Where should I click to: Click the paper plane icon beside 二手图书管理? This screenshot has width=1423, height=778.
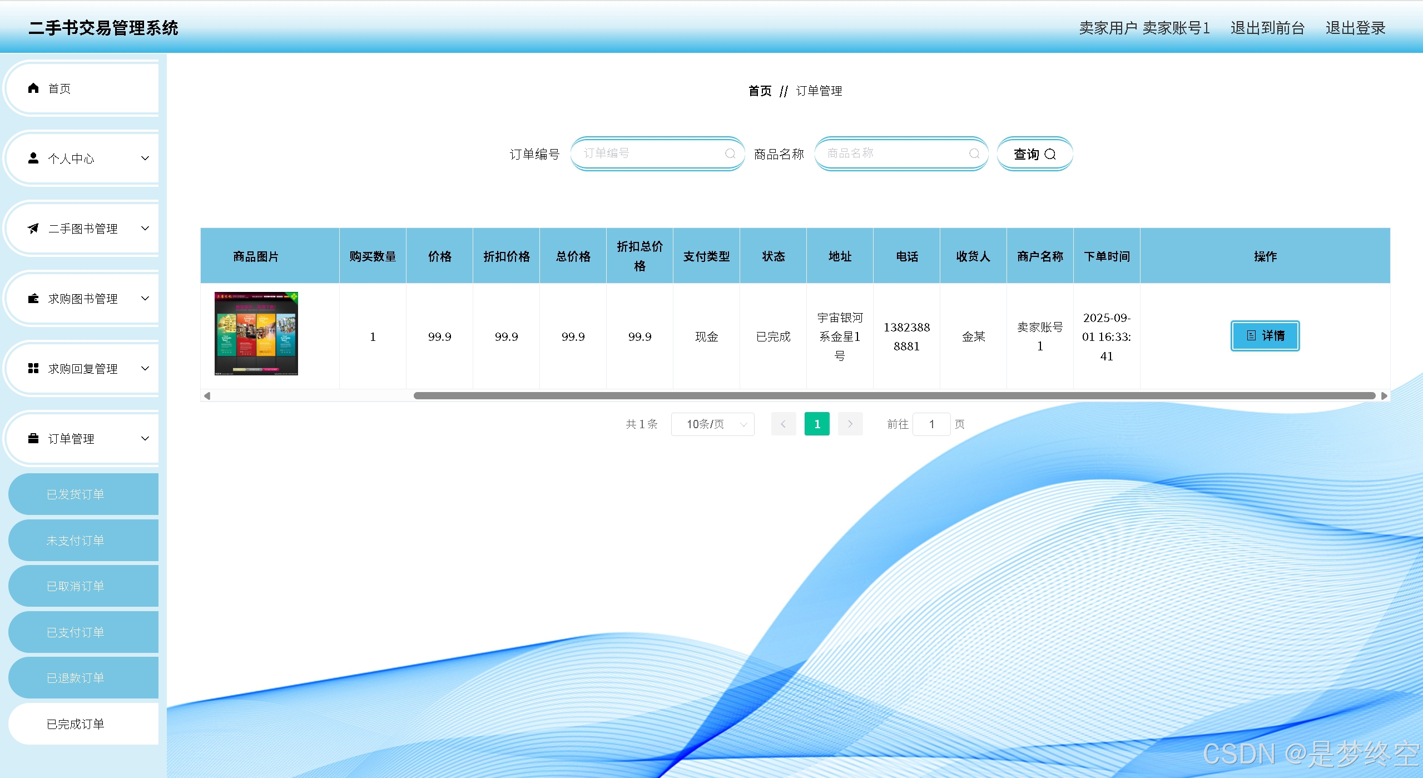click(33, 228)
